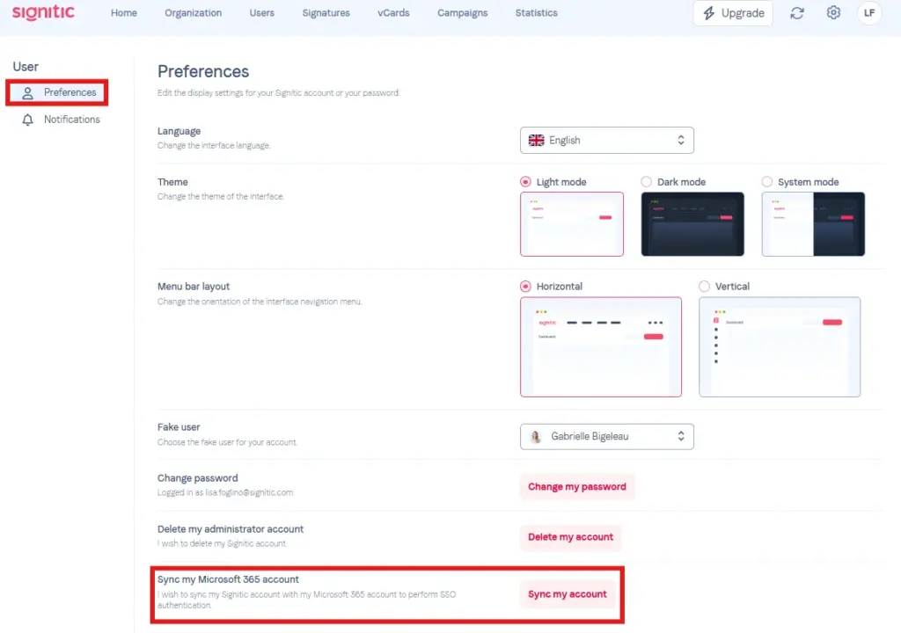Click the 'Delete my administrator account' label
901x633 pixels.
tap(231, 529)
